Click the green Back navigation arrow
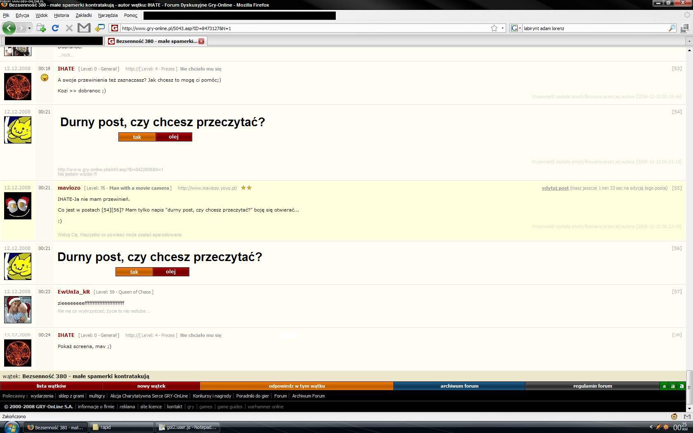The height and width of the screenshot is (433, 693). pyautogui.click(x=9, y=28)
